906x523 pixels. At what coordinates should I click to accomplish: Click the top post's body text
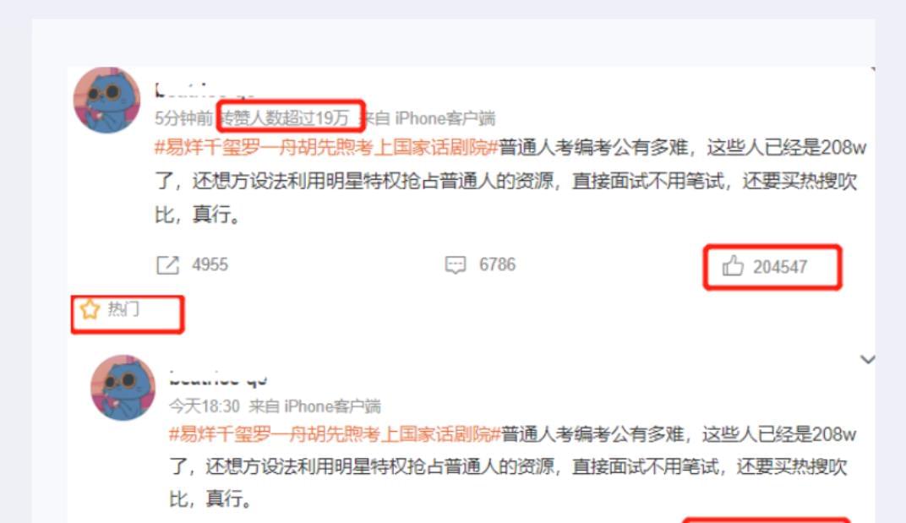click(510, 181)
